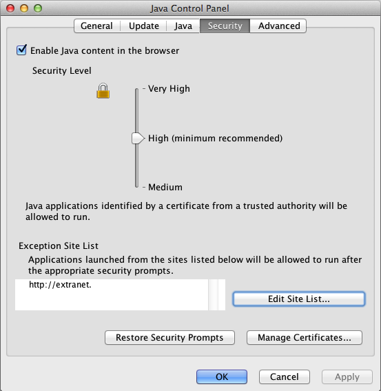Uncheck Enable Java content in the browser
This screenshot has height=391, width=381.
[x=21, y=50]
